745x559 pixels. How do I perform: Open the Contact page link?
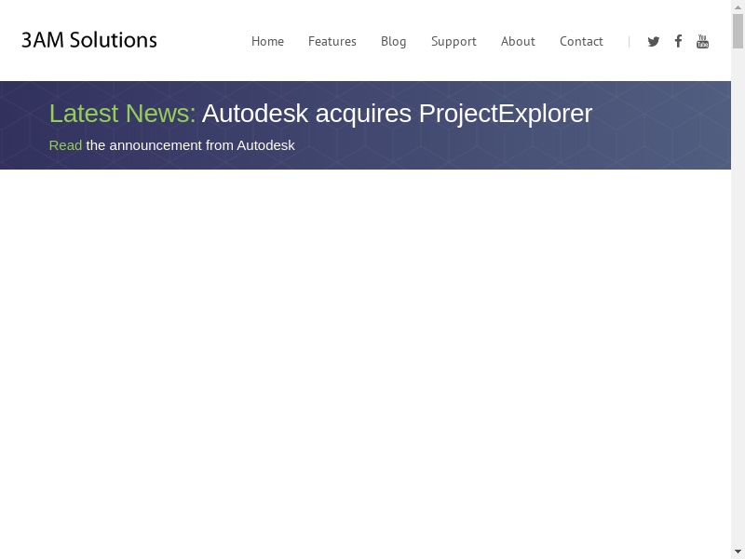click(581, 41)
